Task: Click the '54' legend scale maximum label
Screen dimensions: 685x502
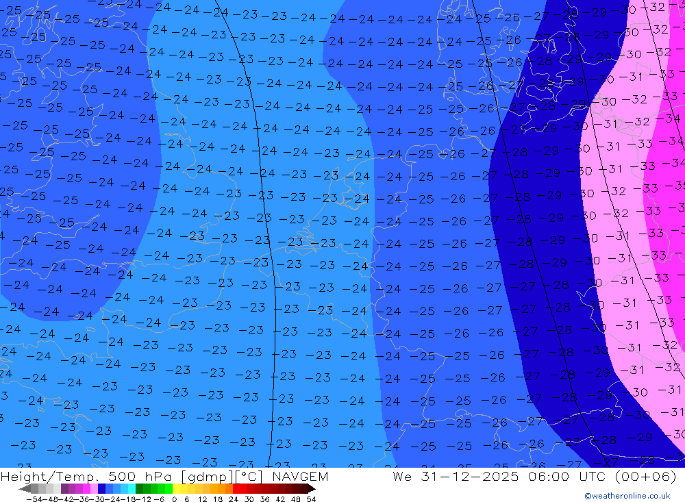Action: point(311,499)
